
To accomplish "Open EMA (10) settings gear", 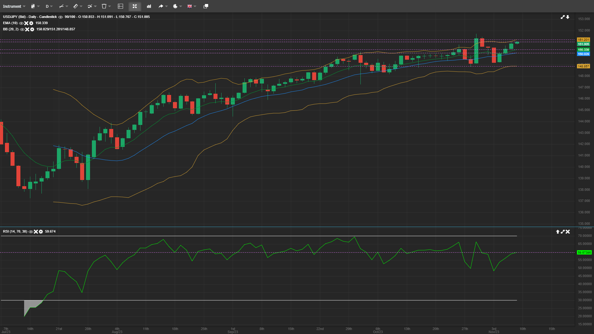I will [x=31, y=23].
